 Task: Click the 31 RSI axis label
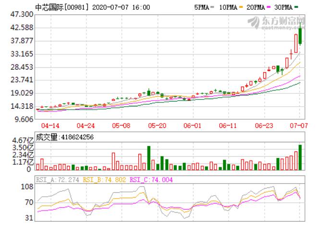click(x=29, y=218)
